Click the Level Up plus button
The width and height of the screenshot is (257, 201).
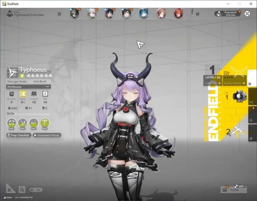(219, 83)
